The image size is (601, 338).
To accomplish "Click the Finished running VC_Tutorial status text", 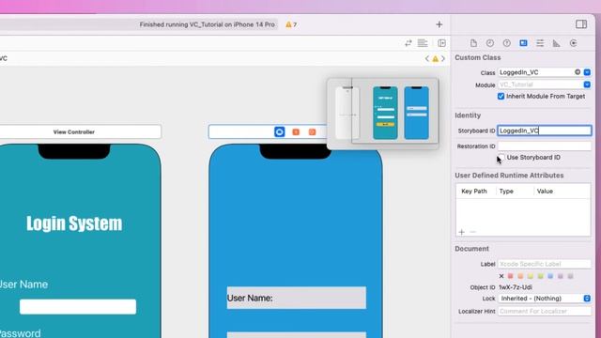I will (x=207, y=24).
